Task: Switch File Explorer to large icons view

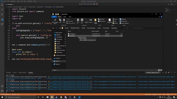Action: coord(161,70)
